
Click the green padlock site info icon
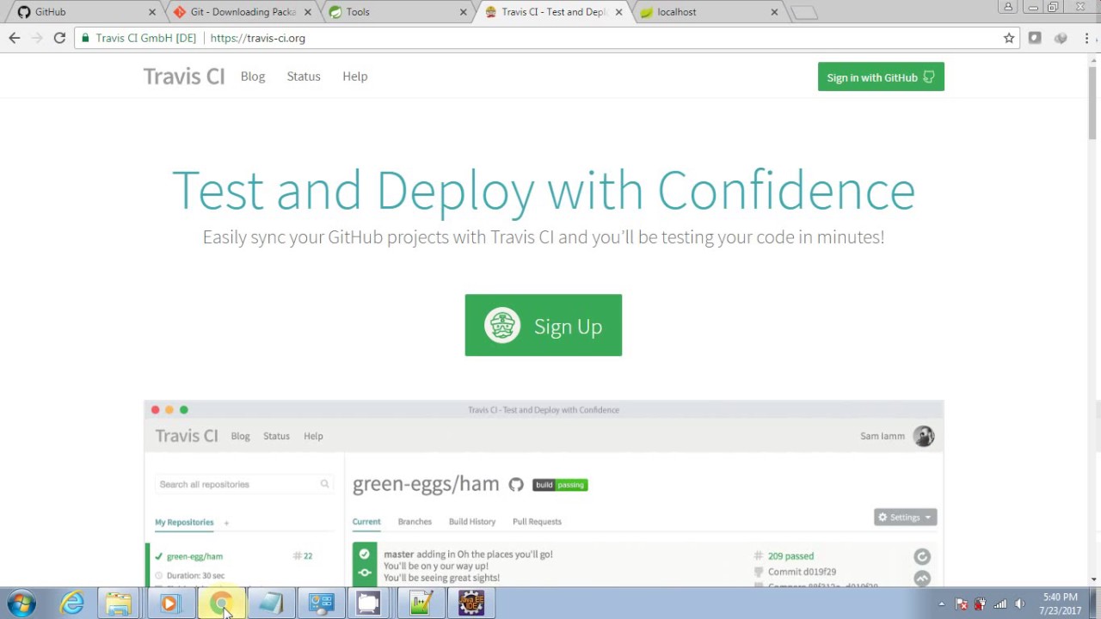[84, 38]
